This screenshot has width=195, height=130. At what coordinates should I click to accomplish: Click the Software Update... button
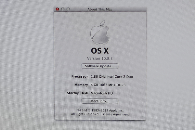pos(100,66)
